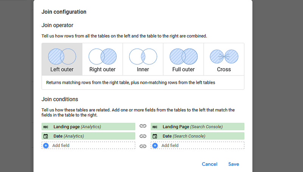Click the blue plus icon for Analytics field
303x172 pixels.
[x=46, y=145]
